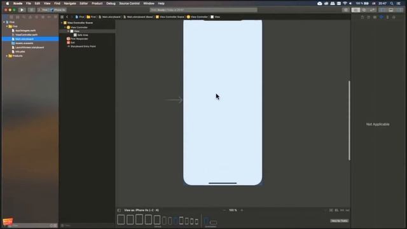Open the Find navigator tab
This screenshot has height=229, width=407.
coord(24,17)
